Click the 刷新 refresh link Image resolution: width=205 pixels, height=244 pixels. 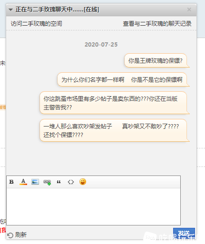click(x=21, y=235)
